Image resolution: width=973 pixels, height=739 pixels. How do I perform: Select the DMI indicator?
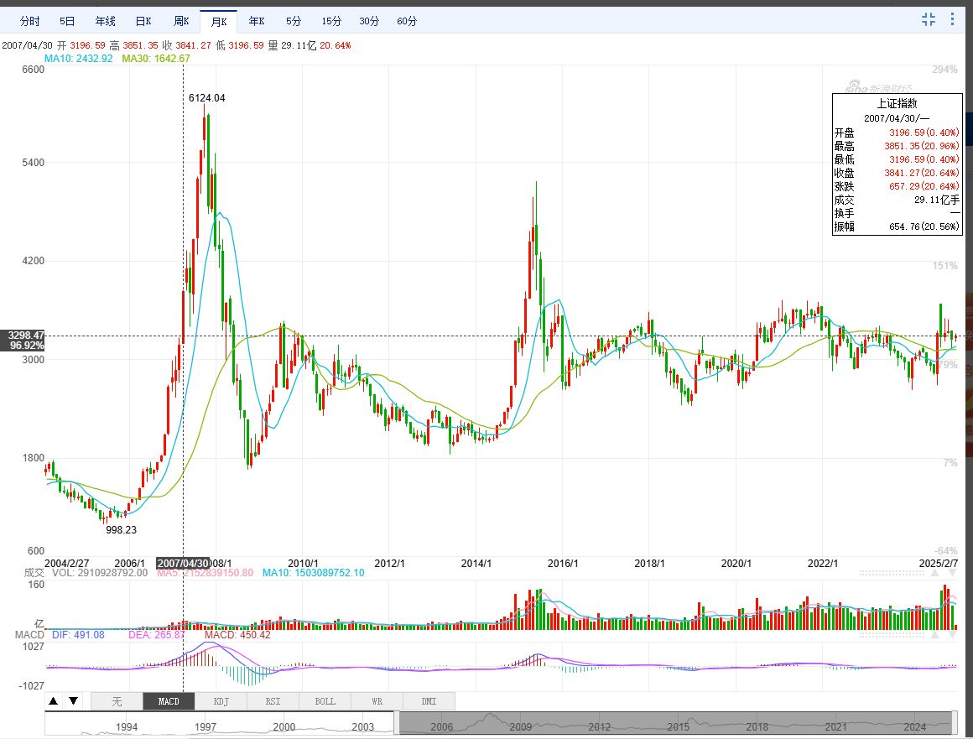pyautogui.click(x=429, y=701)
